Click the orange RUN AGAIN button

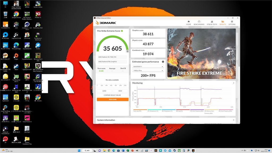[x=113, y=99]
